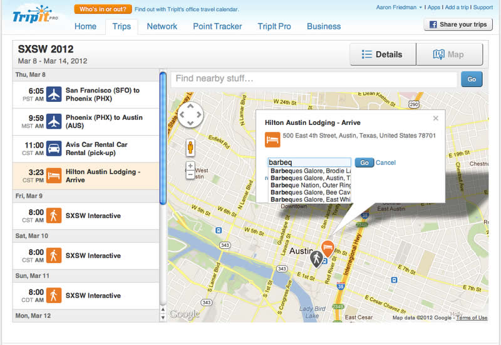Click the Avis car rental car icon
This screenshot has height=345, width=501.
click(x=54, y=149)
